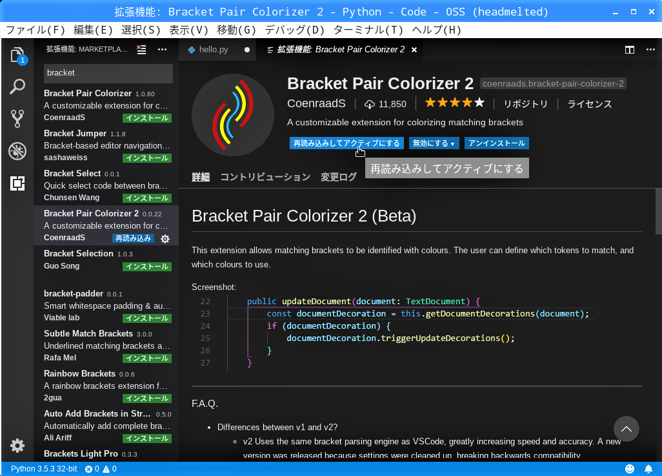Open the リポジトリ link
The width and height of the screenshot is (662, 476).
click(526, 104)
